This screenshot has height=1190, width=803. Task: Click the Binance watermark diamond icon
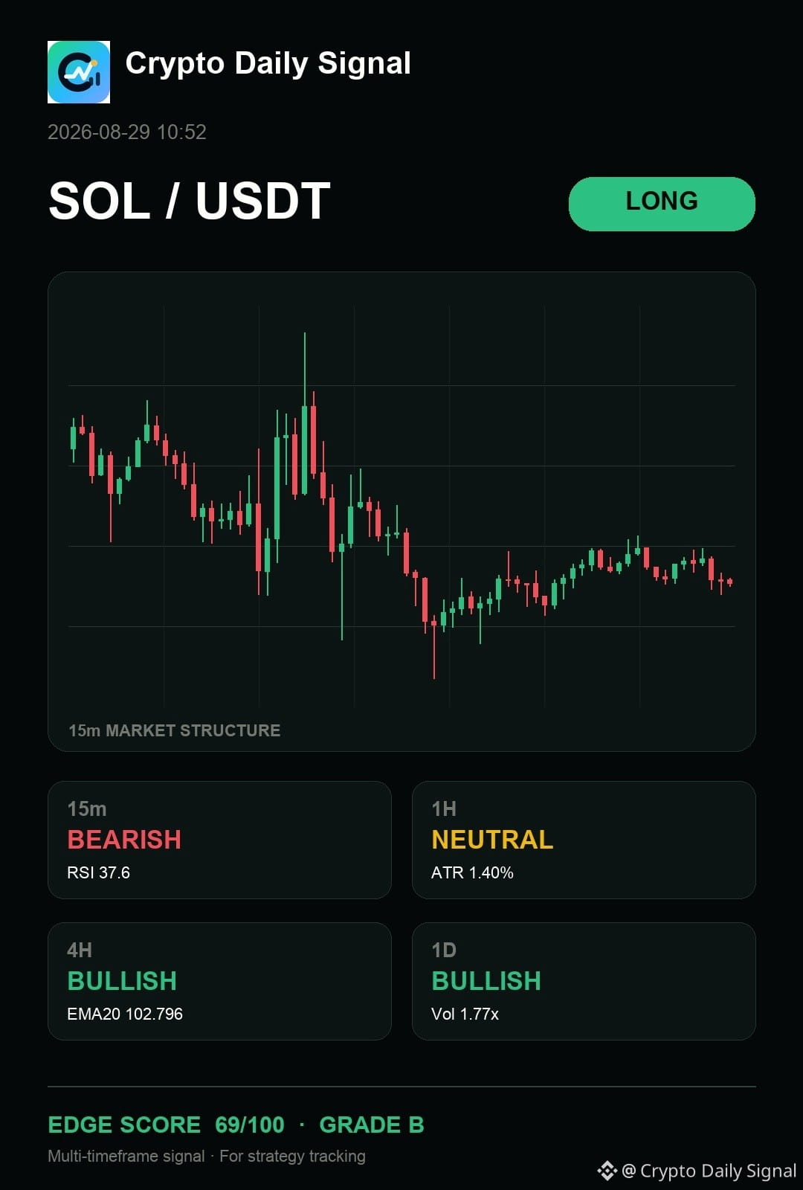click(607, 1171)
